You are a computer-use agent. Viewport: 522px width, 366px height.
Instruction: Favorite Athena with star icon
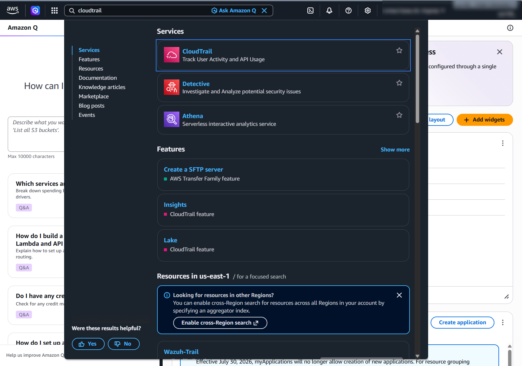pos(399,115)
